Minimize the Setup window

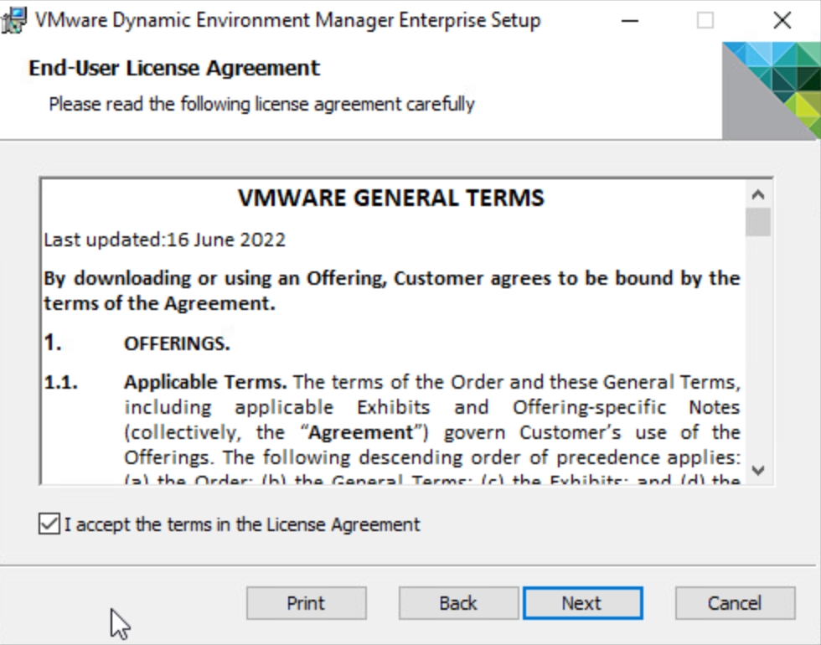630,20
